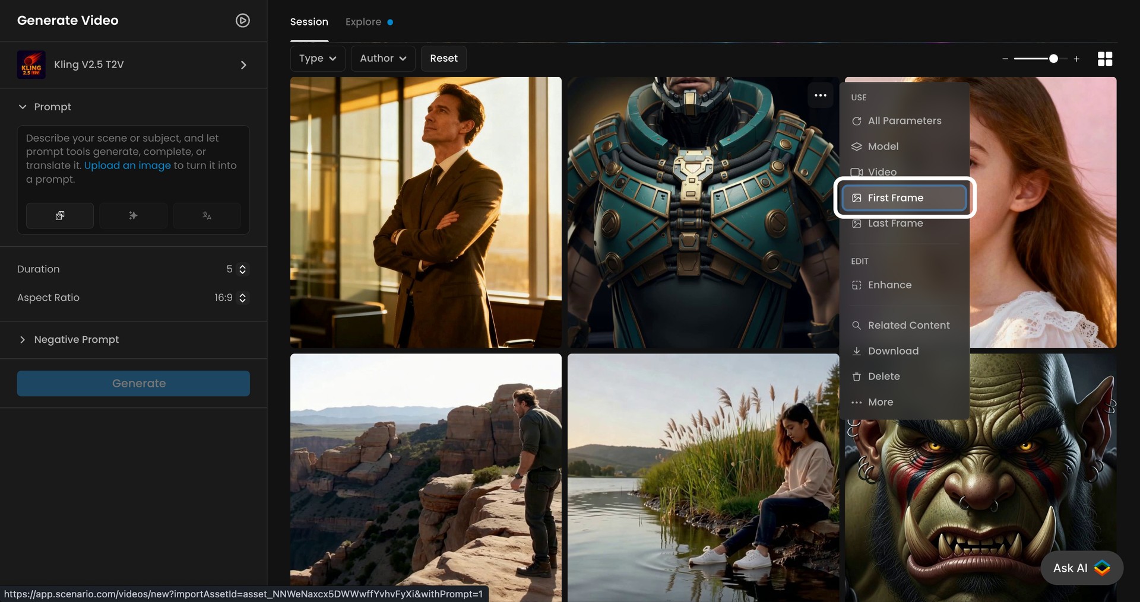
Task: Collapse the Prompt section chevron
Action: [22, 107]
